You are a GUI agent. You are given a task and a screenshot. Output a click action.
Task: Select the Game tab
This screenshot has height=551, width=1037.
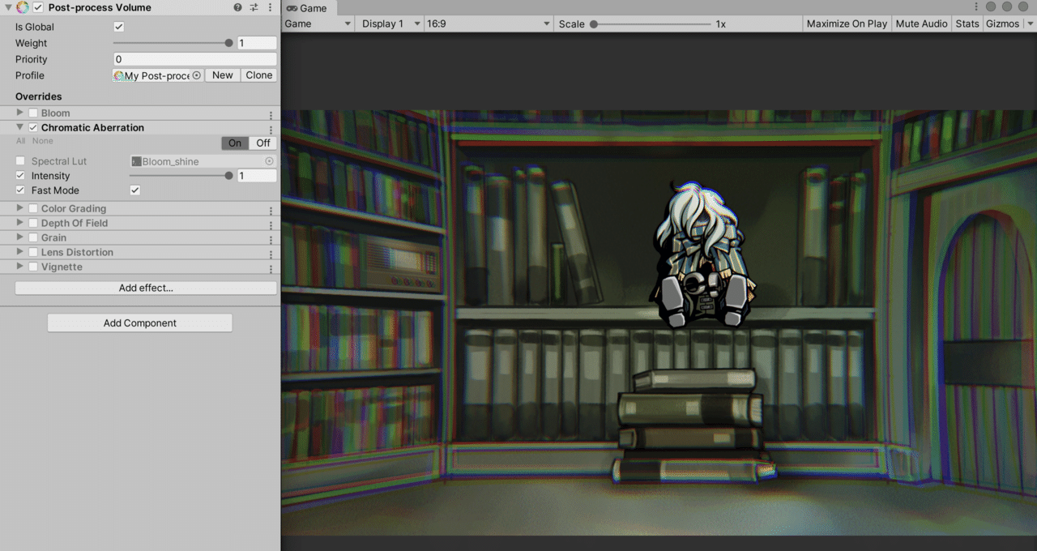tap(309, 8)
